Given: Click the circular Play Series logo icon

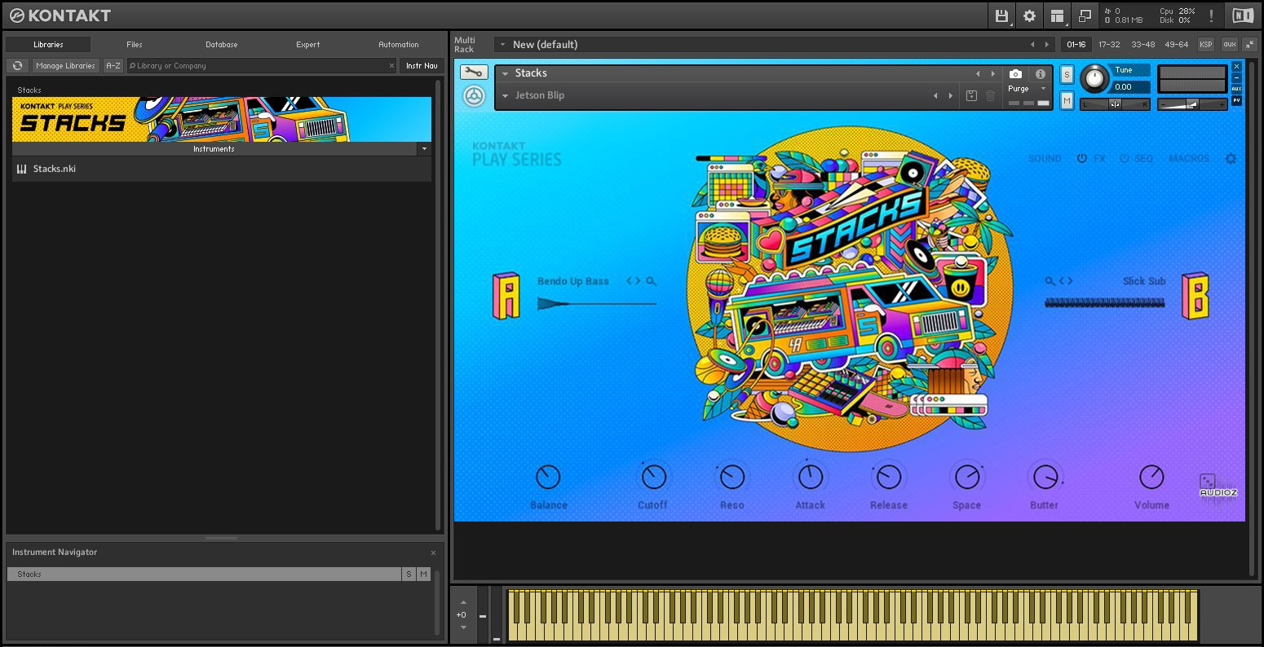Looking at the screenshot, I should pyautogui.click(x=474, y=97).
